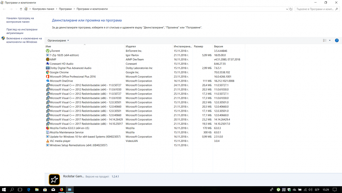The width and height of the screenshot is (342, 193).
Task: Expand chevron after Контролен панел breadcrumb
Action: pyautogui.click(x=56, y=9)
